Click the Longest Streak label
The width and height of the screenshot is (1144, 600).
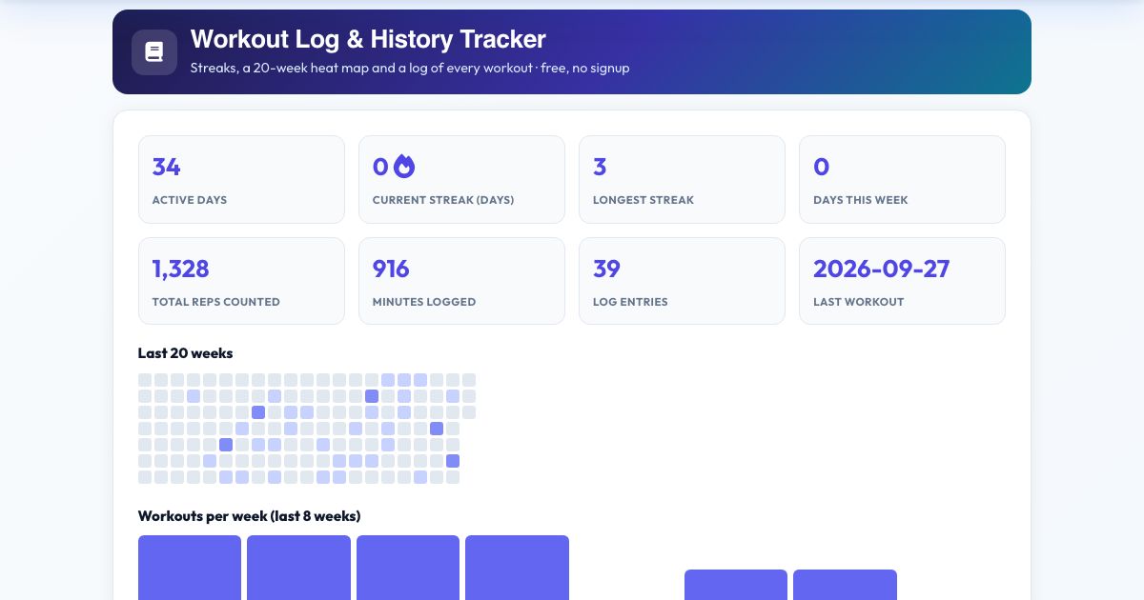click(x=643, y=200)
